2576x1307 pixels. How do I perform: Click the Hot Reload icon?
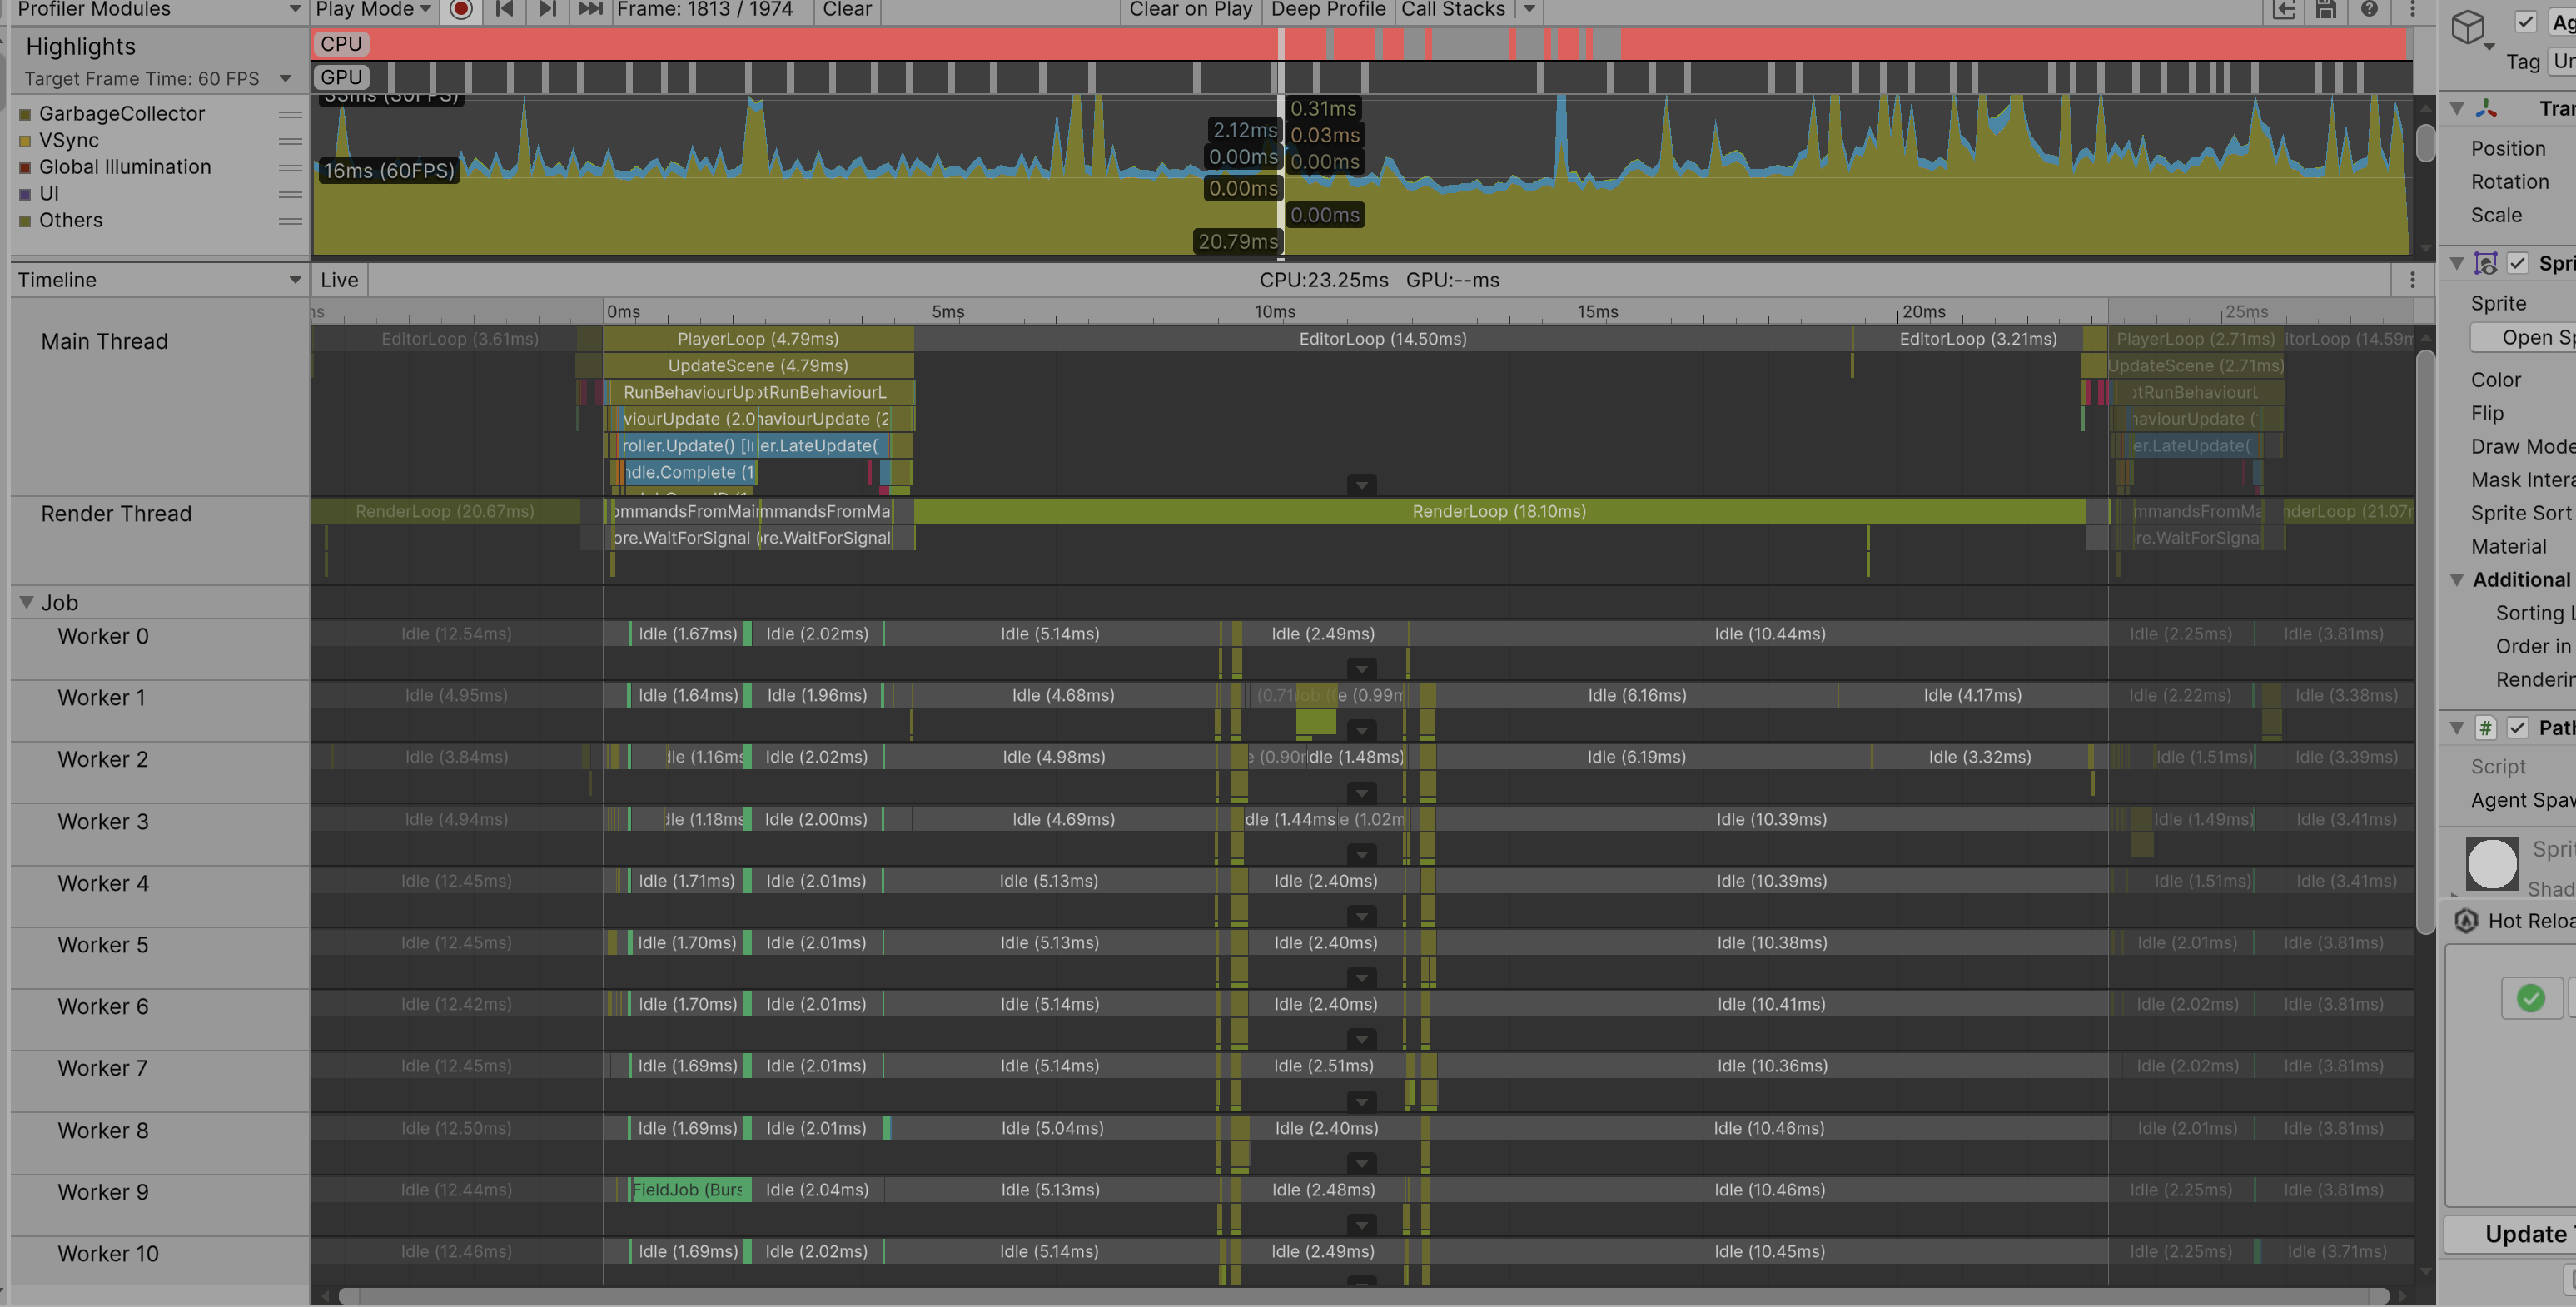click(2467, 920)
